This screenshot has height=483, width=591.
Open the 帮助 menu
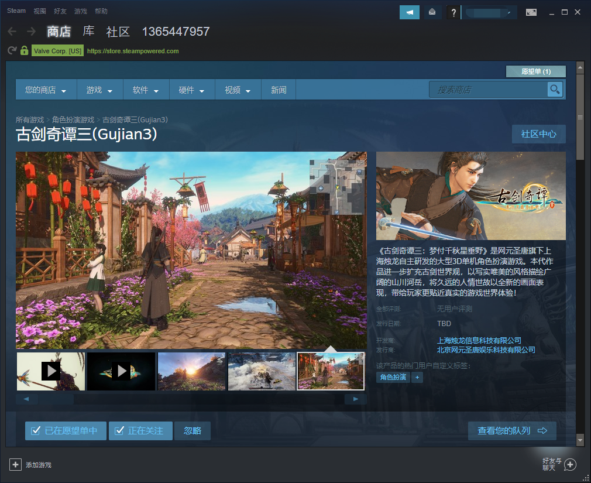point(101,11)
